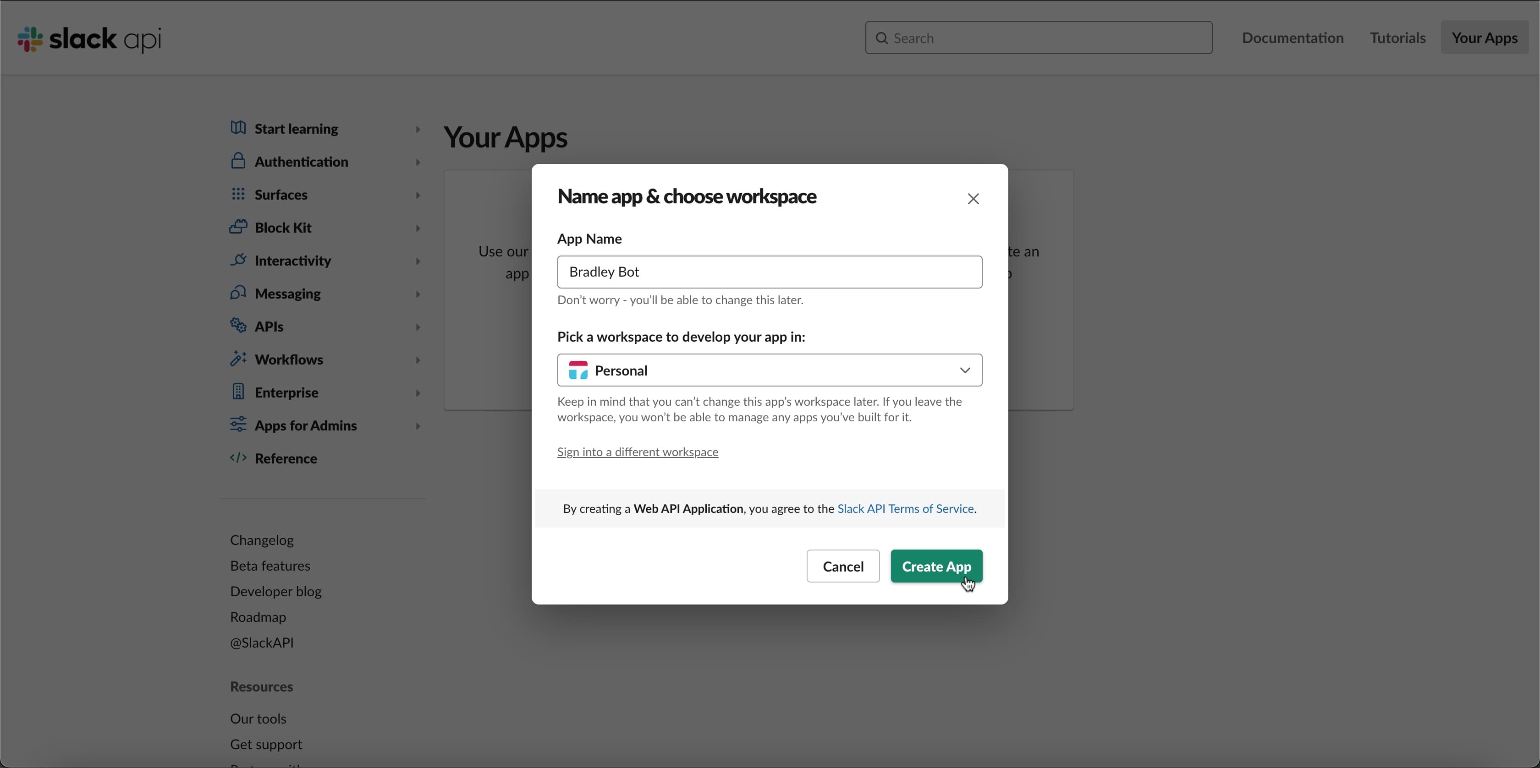The height and width of the screenshot is (768, 1540).
Task: Click the App Name input field
Action: click(x=770, y=272)
